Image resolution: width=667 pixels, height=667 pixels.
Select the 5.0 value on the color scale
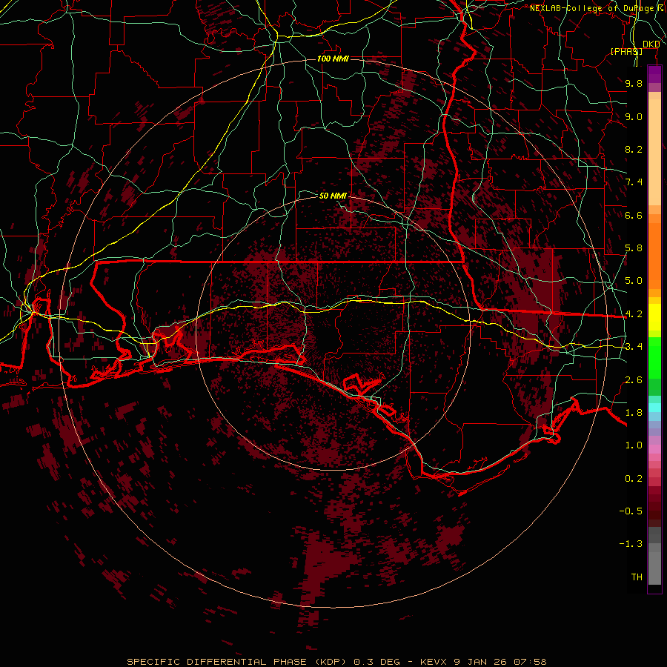coord(634,281)
